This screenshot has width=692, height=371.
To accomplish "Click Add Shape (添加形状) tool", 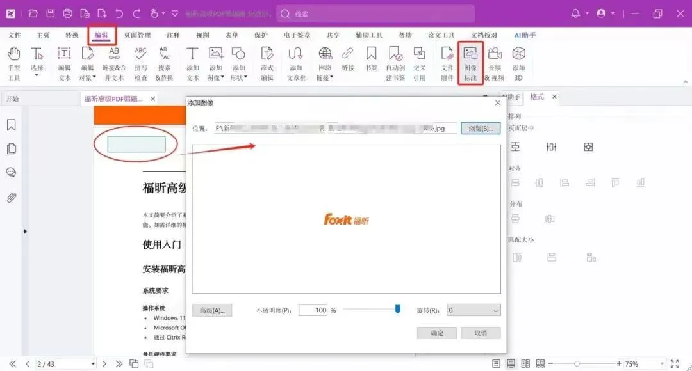I will [239, 64].
